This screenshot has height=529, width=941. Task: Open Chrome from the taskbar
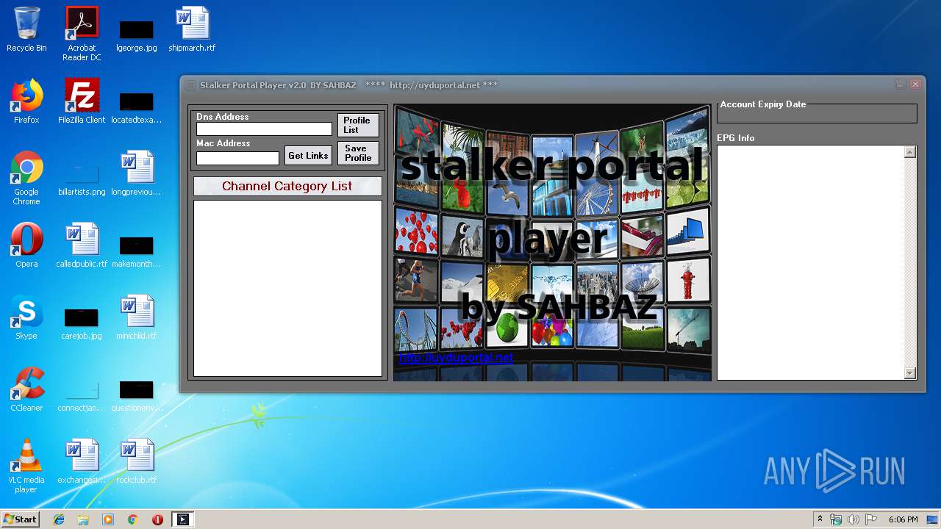[133, 519]
